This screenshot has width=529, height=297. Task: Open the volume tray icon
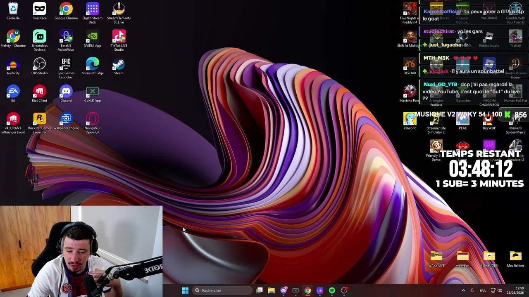point(500,290)
